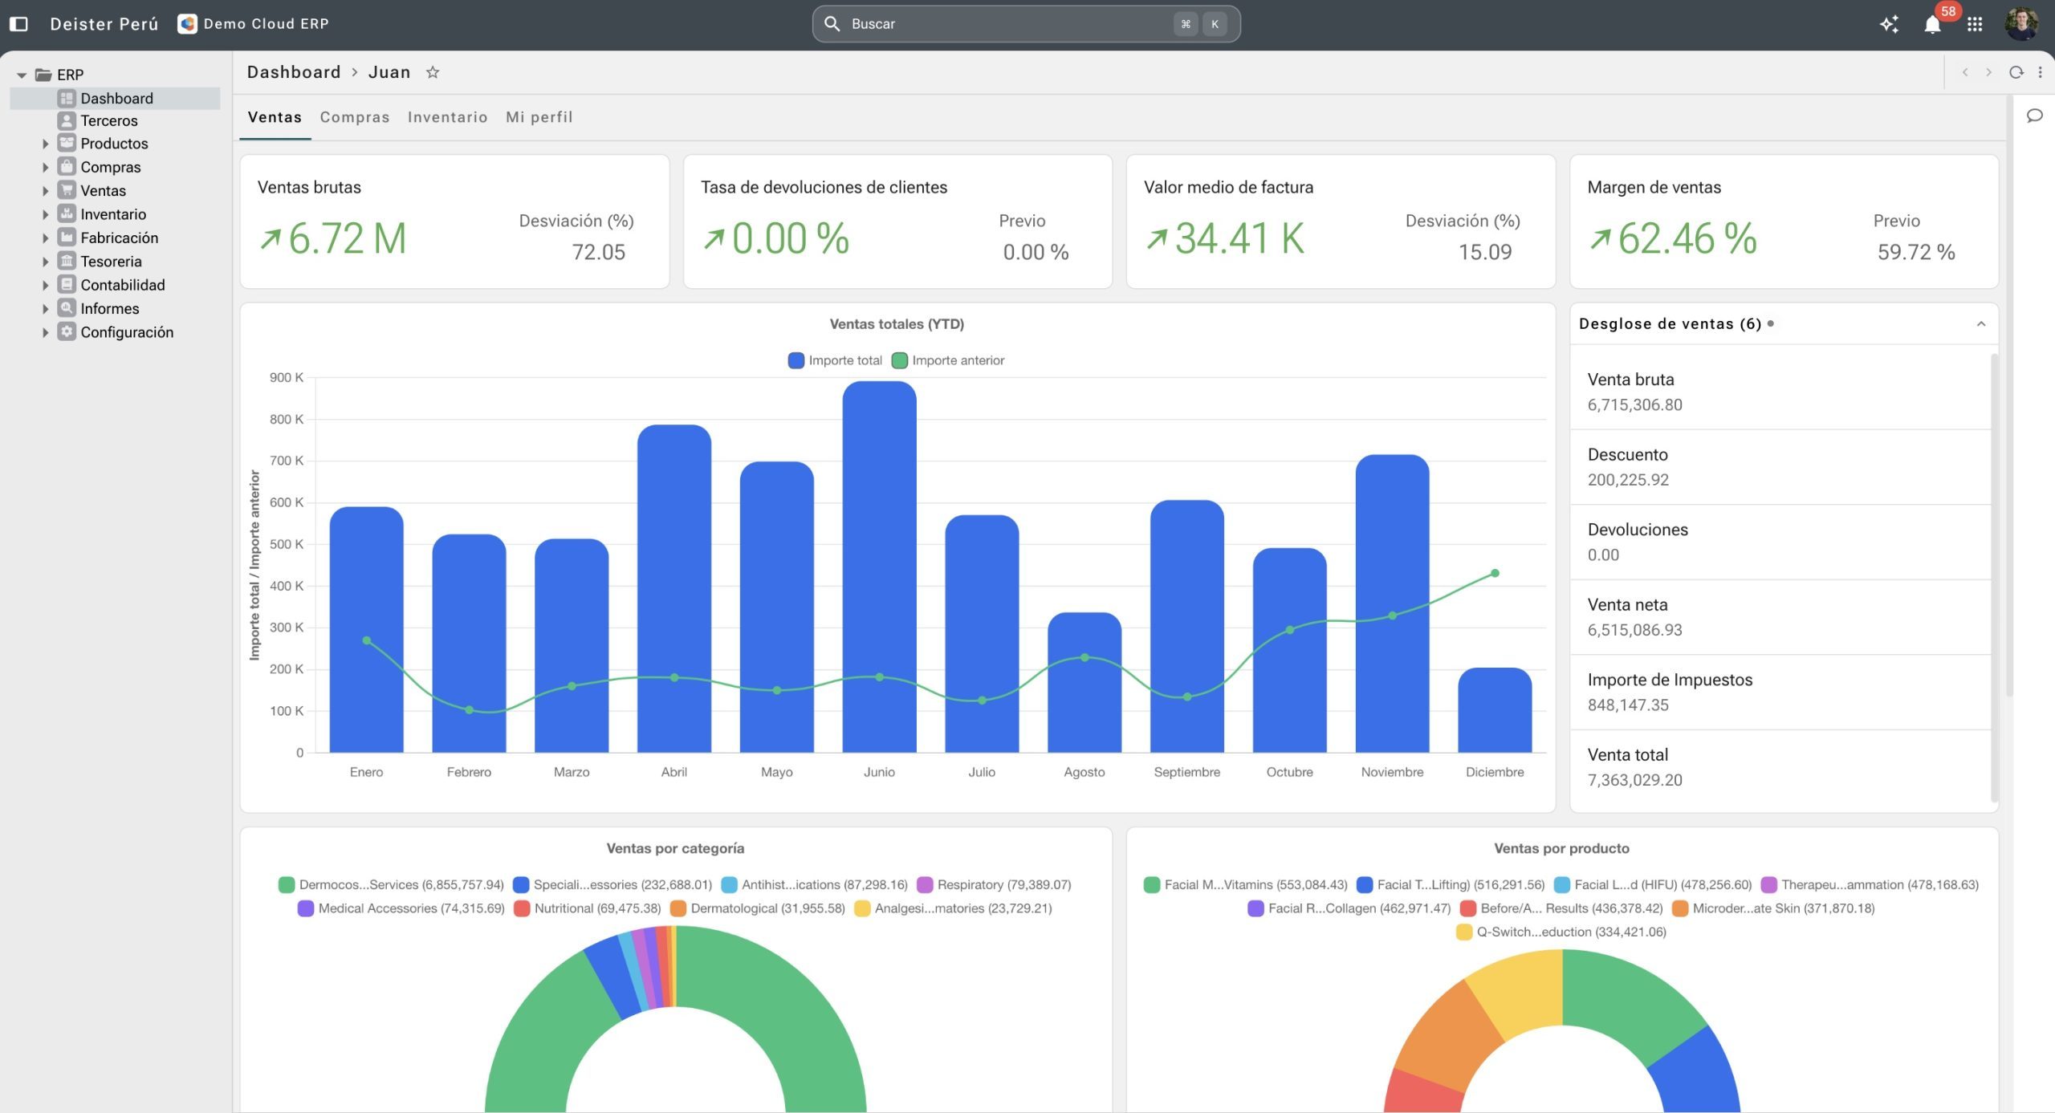Click the Dashboard breadcrumb link
The width and height of the screenshot is (2055, 1113).
pos(294,72)
